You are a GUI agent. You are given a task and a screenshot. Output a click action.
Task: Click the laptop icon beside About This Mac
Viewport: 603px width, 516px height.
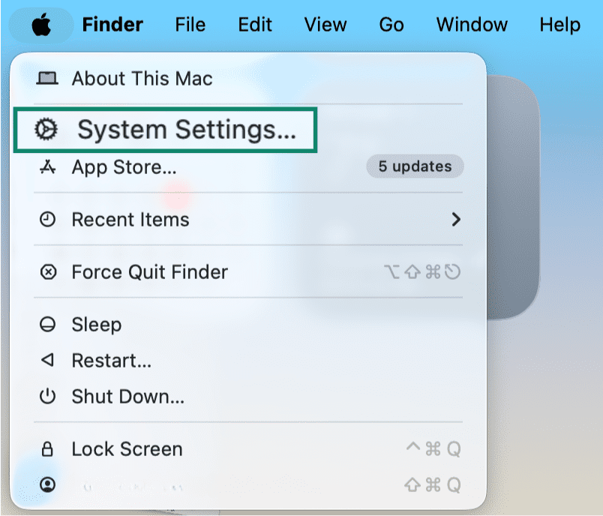[x=47, y=79]
